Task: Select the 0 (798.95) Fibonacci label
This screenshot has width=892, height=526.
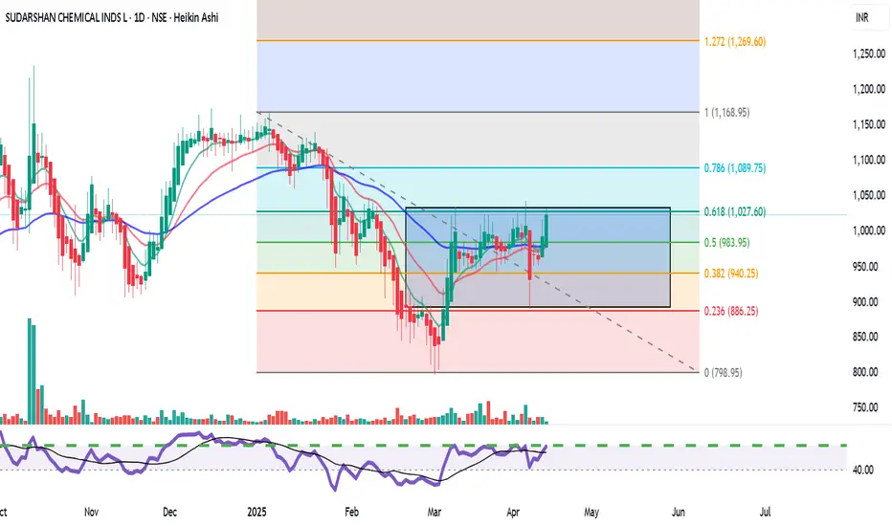Action: [723, 372]
